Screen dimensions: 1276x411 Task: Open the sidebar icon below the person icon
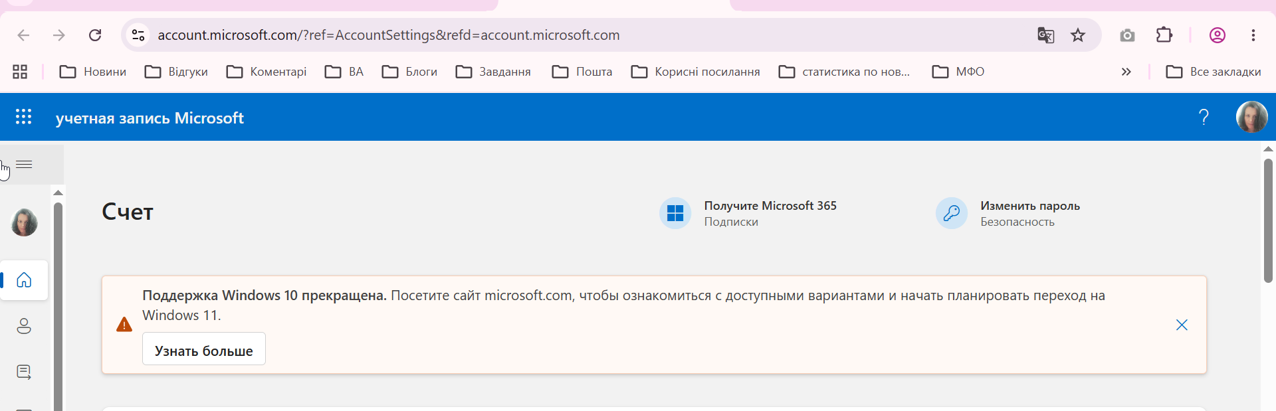coord(24,372)
